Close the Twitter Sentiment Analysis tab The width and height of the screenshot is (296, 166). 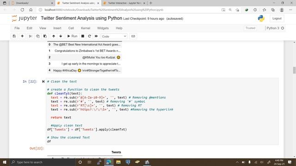click(x=98, y=3)
